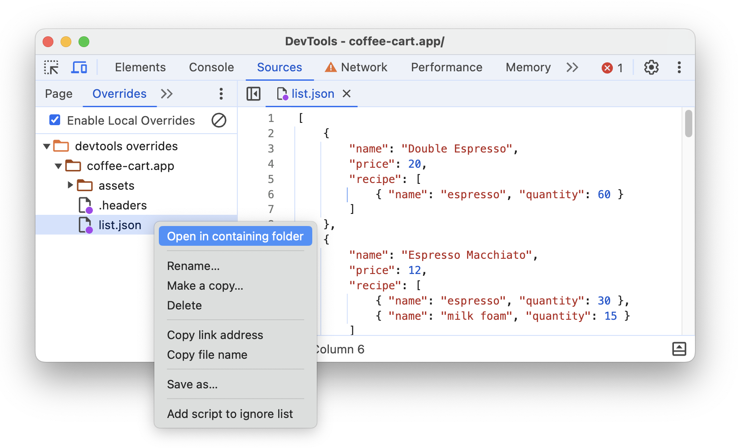Click the error counter showing 1 error
The height and width of the screenshot is (448, 743).
pos(612,67)
